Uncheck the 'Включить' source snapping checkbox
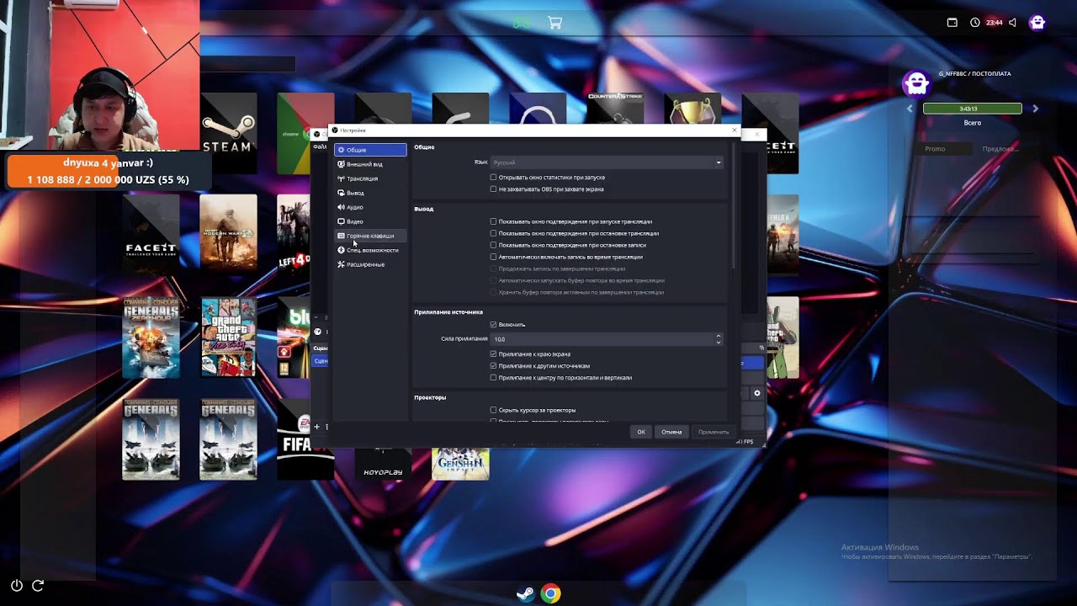The image size is (1077, 606). pyautogui.click(x=493, y=325)
